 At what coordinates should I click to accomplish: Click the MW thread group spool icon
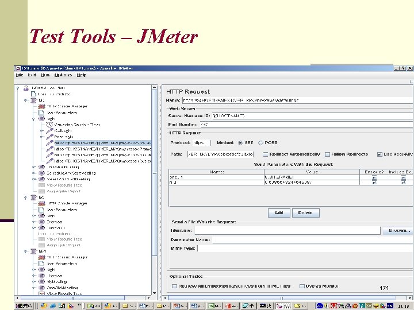point(34,251)
